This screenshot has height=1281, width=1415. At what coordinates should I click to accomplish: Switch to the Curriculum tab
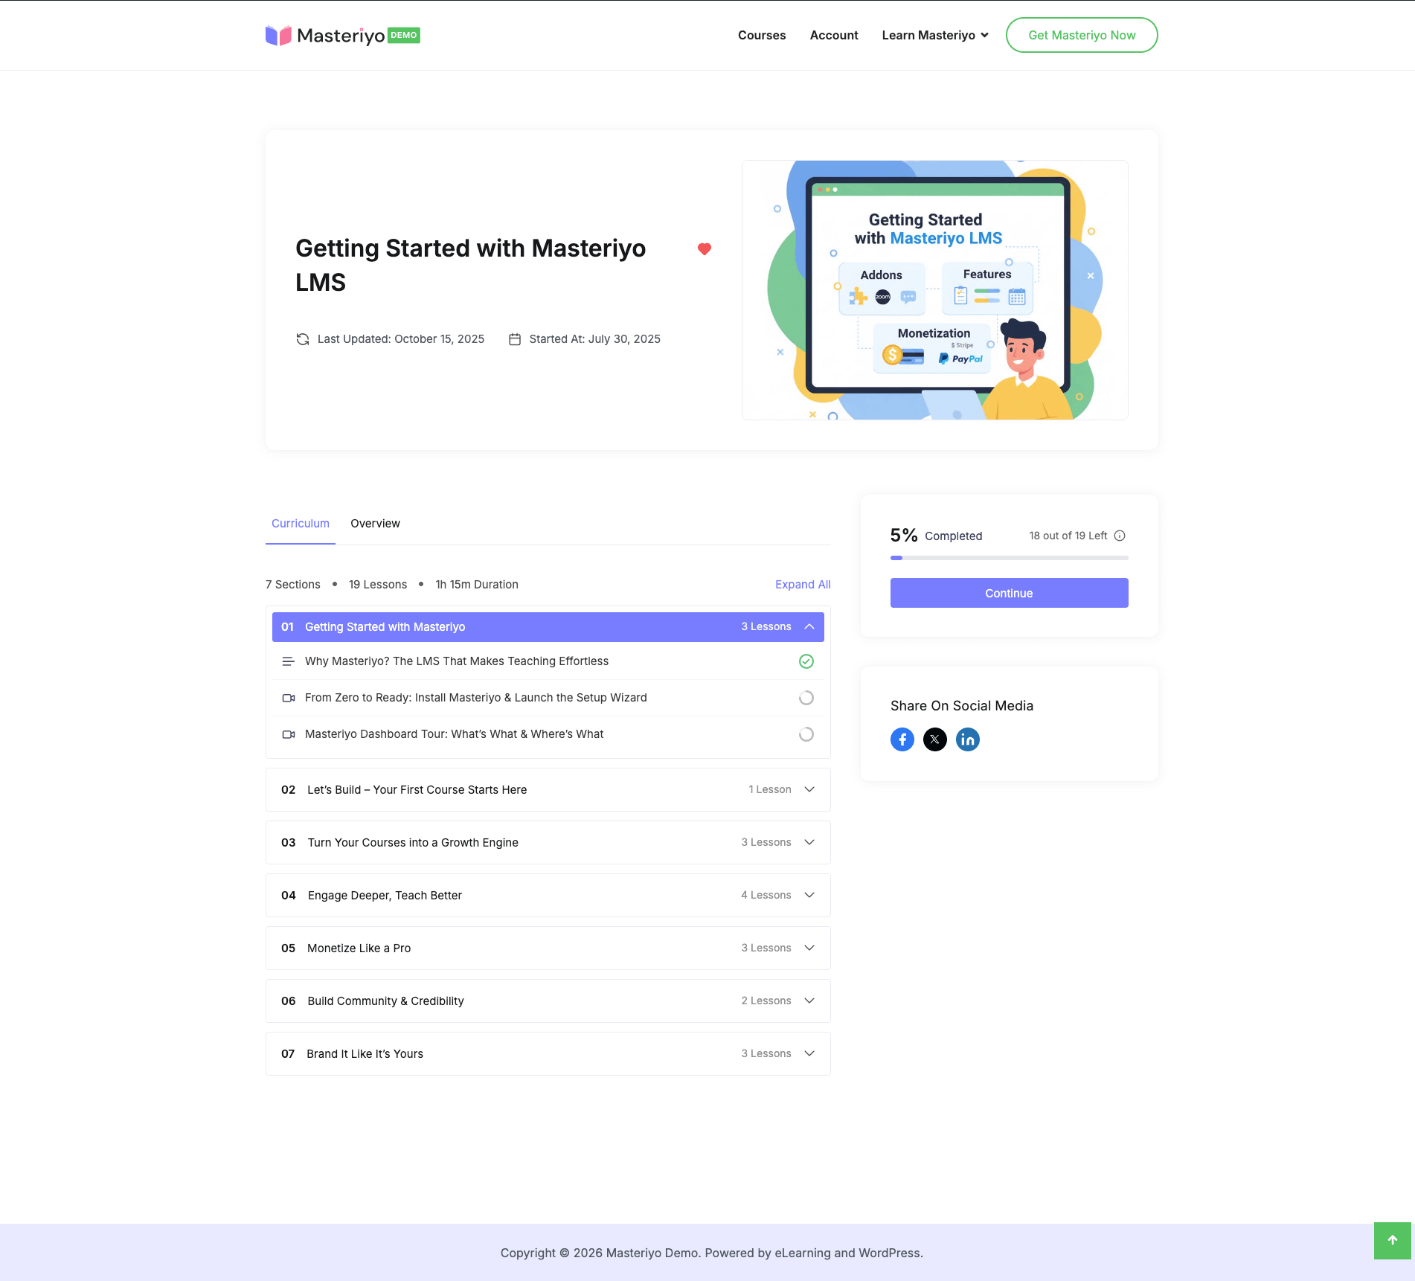coord(301,524)
